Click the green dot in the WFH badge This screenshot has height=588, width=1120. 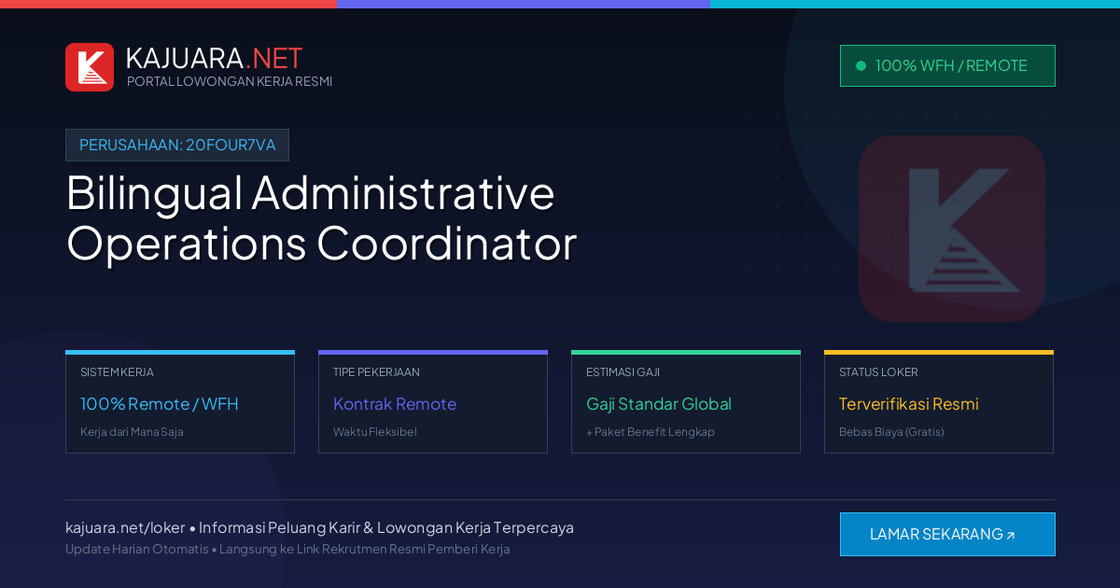(x=861, y=65)
